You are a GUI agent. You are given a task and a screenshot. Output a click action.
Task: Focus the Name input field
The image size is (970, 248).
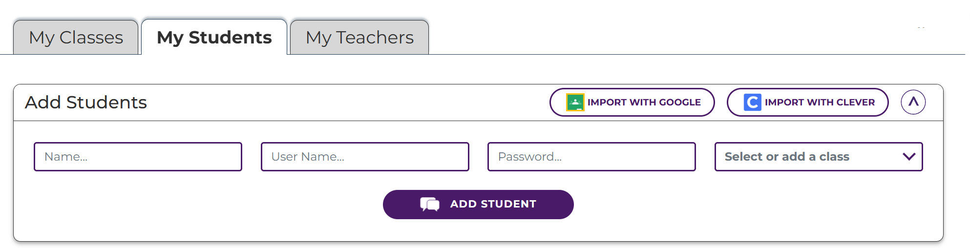pos(138,157)
